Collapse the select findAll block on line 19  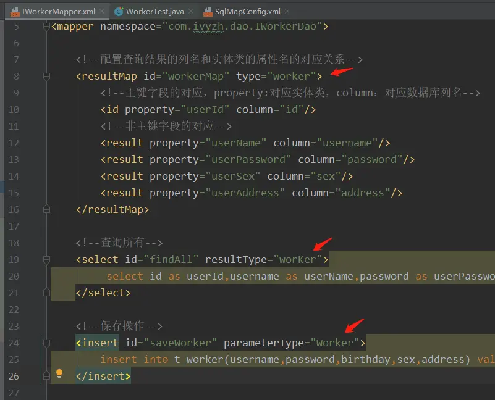pos(46,259)
